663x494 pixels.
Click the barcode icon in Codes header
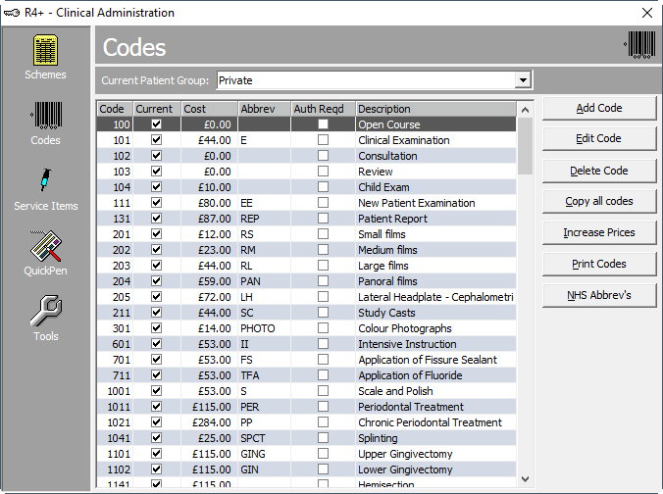(639, 45)
